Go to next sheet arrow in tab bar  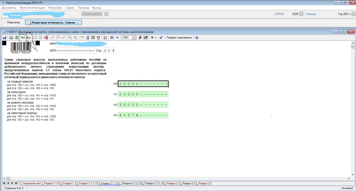click(12, 183)
